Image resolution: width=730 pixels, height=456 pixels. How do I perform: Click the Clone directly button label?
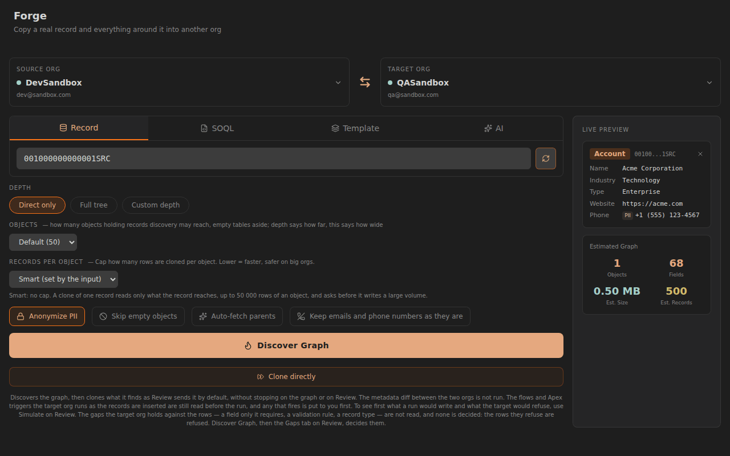[x=292, y=377]
